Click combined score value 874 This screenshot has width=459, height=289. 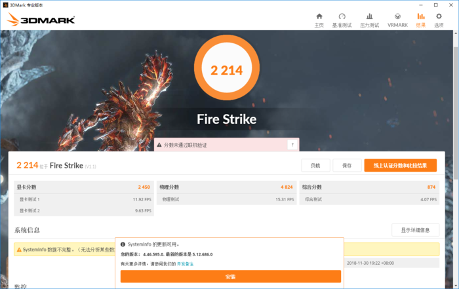[431, 187]
